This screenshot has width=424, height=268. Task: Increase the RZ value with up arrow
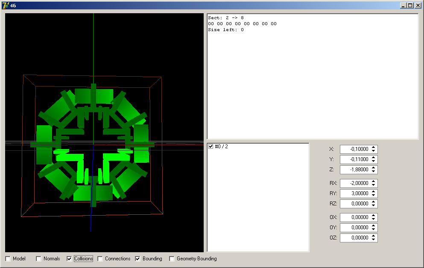[374, 202]
